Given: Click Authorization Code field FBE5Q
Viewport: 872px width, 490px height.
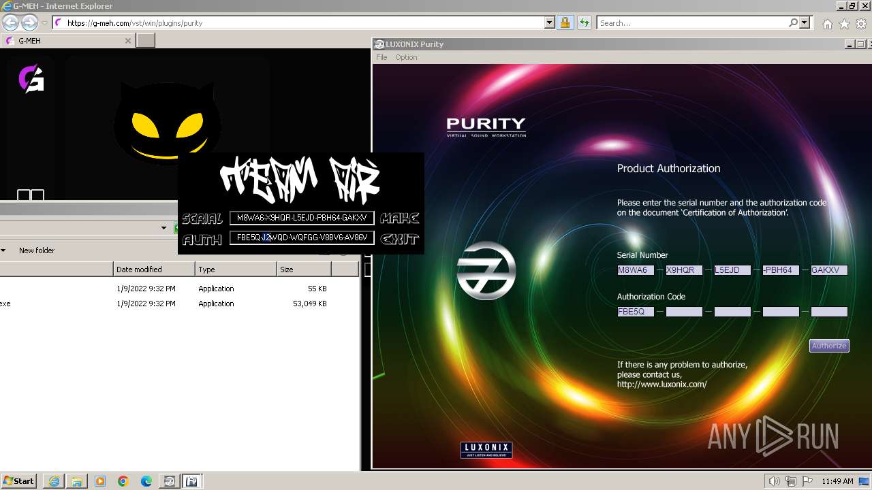Looking at the screenshot, I should (x=636, y=312).
